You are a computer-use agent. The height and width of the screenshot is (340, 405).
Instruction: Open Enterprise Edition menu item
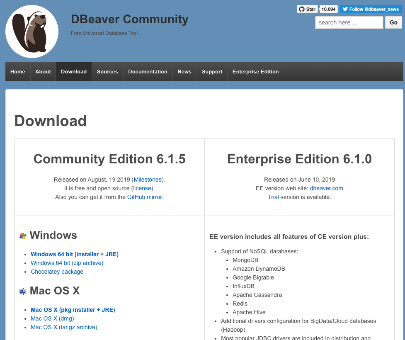coord(256,72)
